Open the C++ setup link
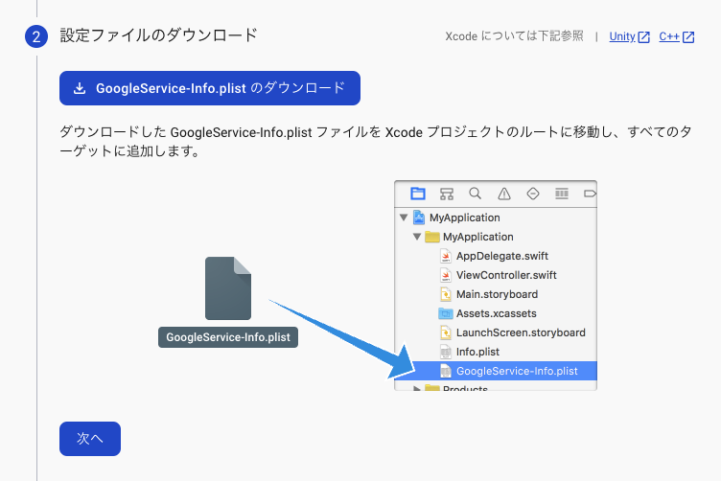 [669, 36]
